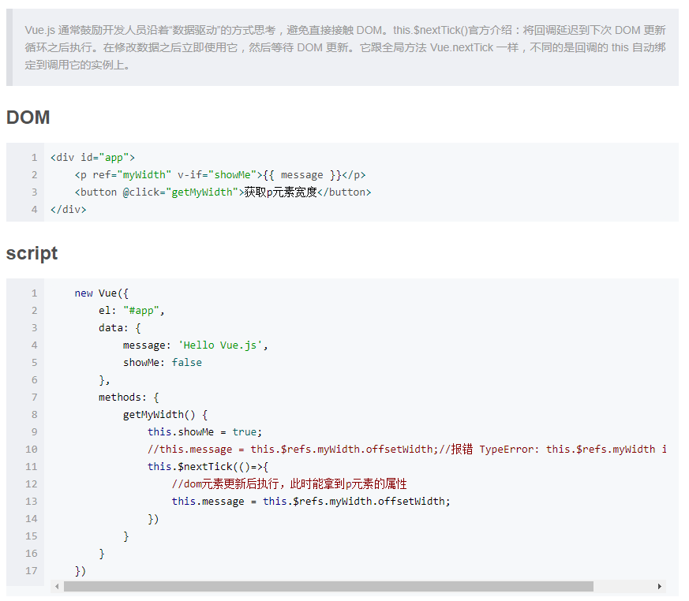Click line number 10 in script block

coord(32,449)
